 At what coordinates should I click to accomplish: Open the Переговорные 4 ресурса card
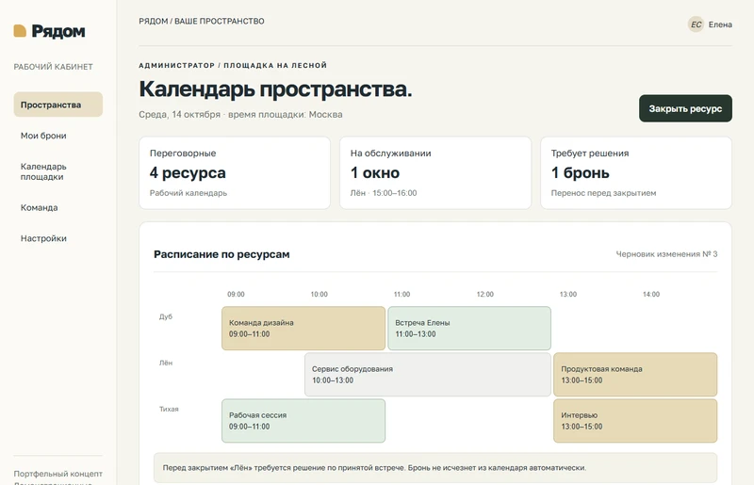235,173
